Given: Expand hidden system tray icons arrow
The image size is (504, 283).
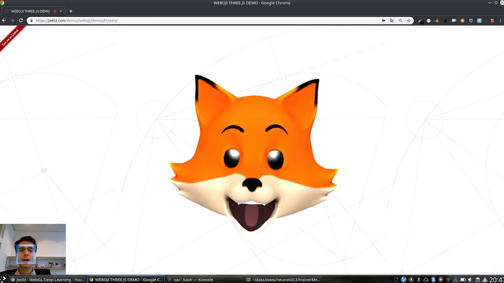Looking at the screenshot, I should [485, 279].
